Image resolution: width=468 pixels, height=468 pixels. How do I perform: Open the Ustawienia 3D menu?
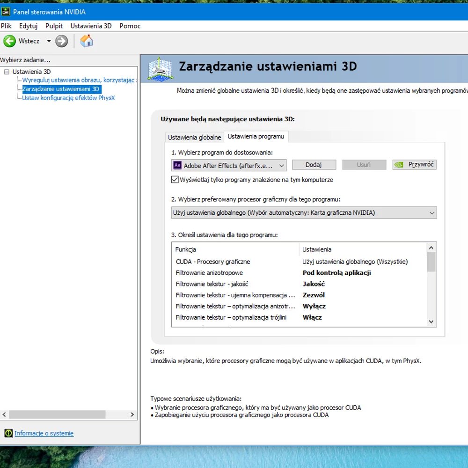[91, 26]
